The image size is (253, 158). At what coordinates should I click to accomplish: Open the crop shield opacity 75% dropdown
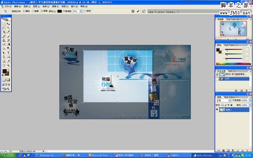pos(81,11)
